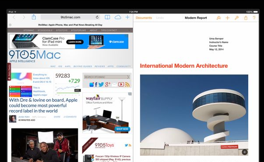Click the Safari forward arrow
The width and height of the screenshot is (264, 162).
(x=24, y=17)
